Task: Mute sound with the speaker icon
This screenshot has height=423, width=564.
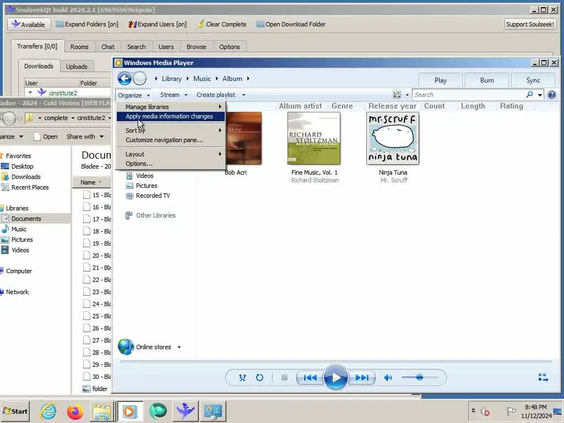Action: pos(388,378)
